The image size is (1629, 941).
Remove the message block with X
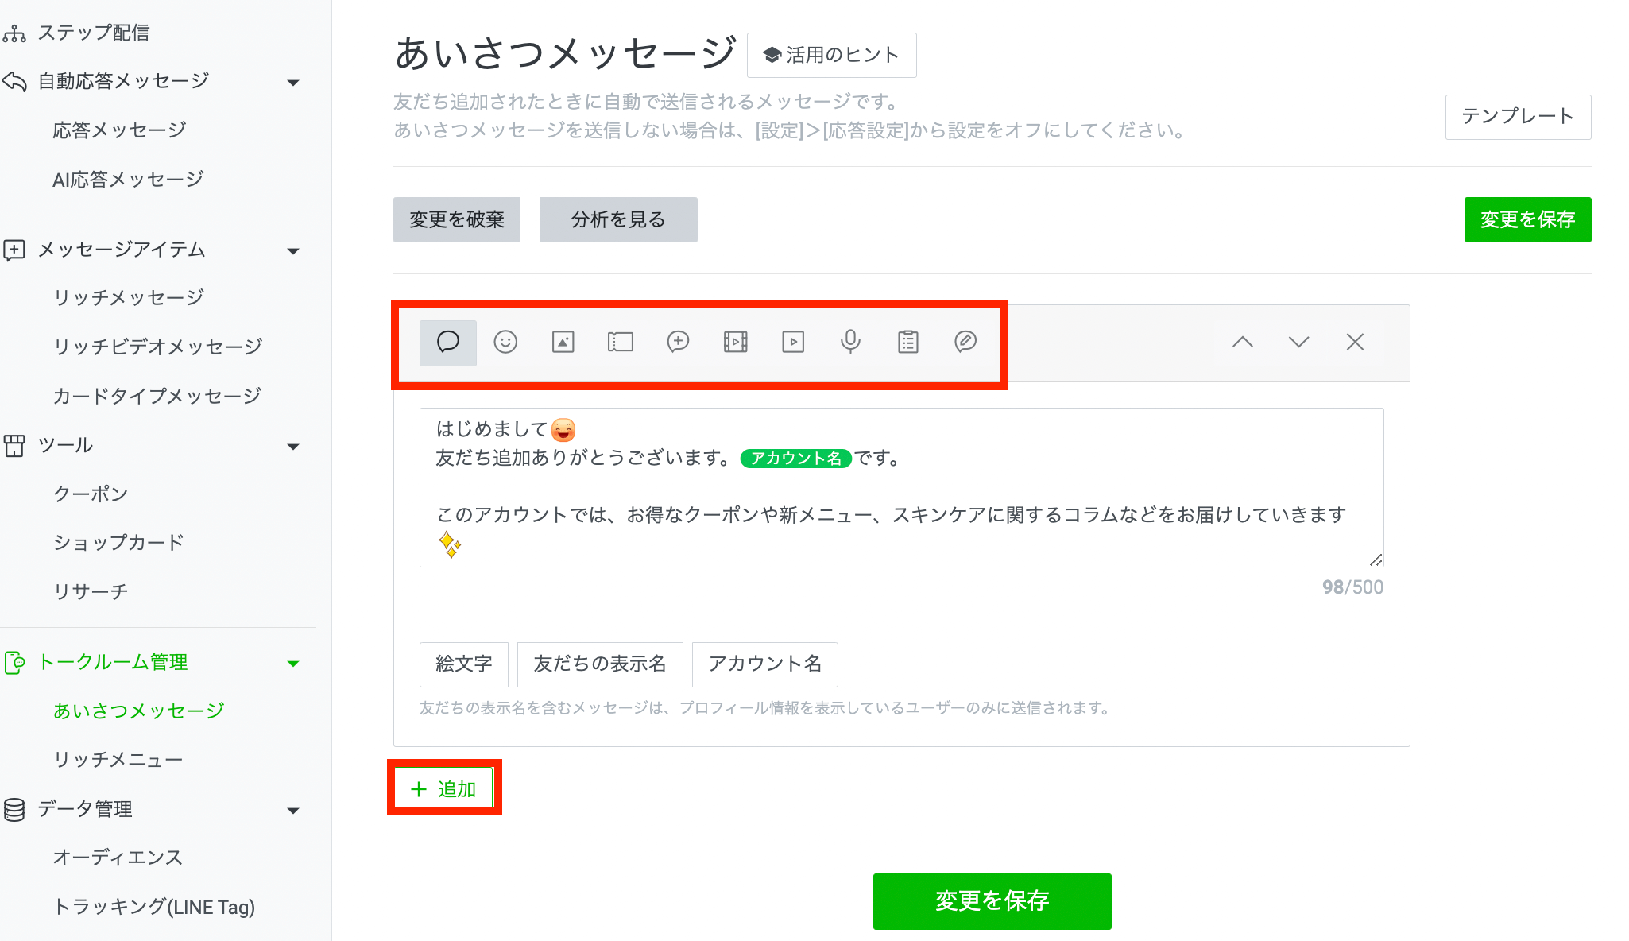tap(1355, 343)
